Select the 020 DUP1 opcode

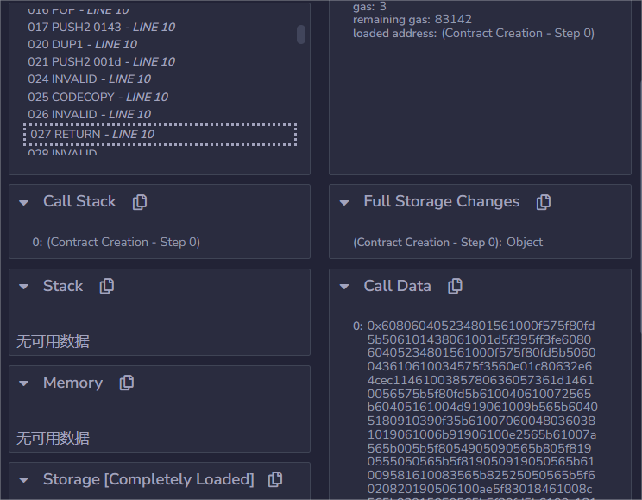[82, 44]
